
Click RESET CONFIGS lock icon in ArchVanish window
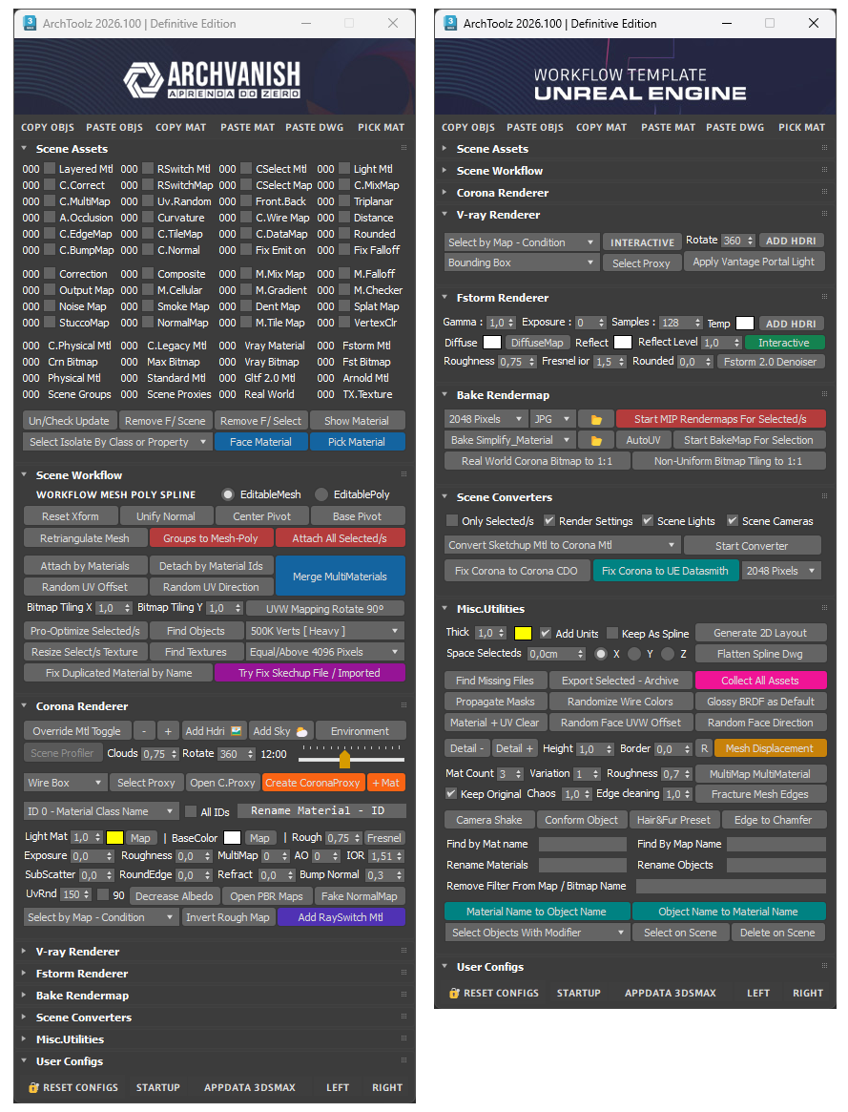[x=33, y=1087]
